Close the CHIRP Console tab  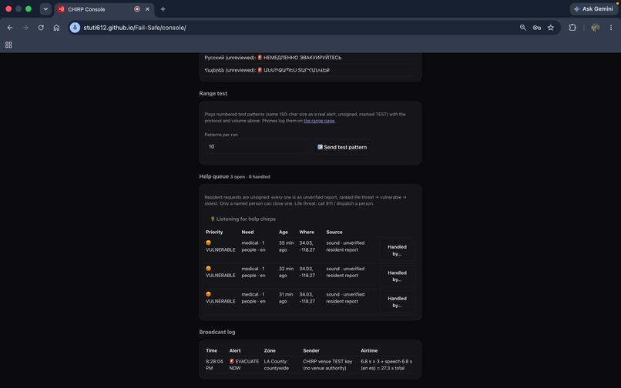coord(147,9)
